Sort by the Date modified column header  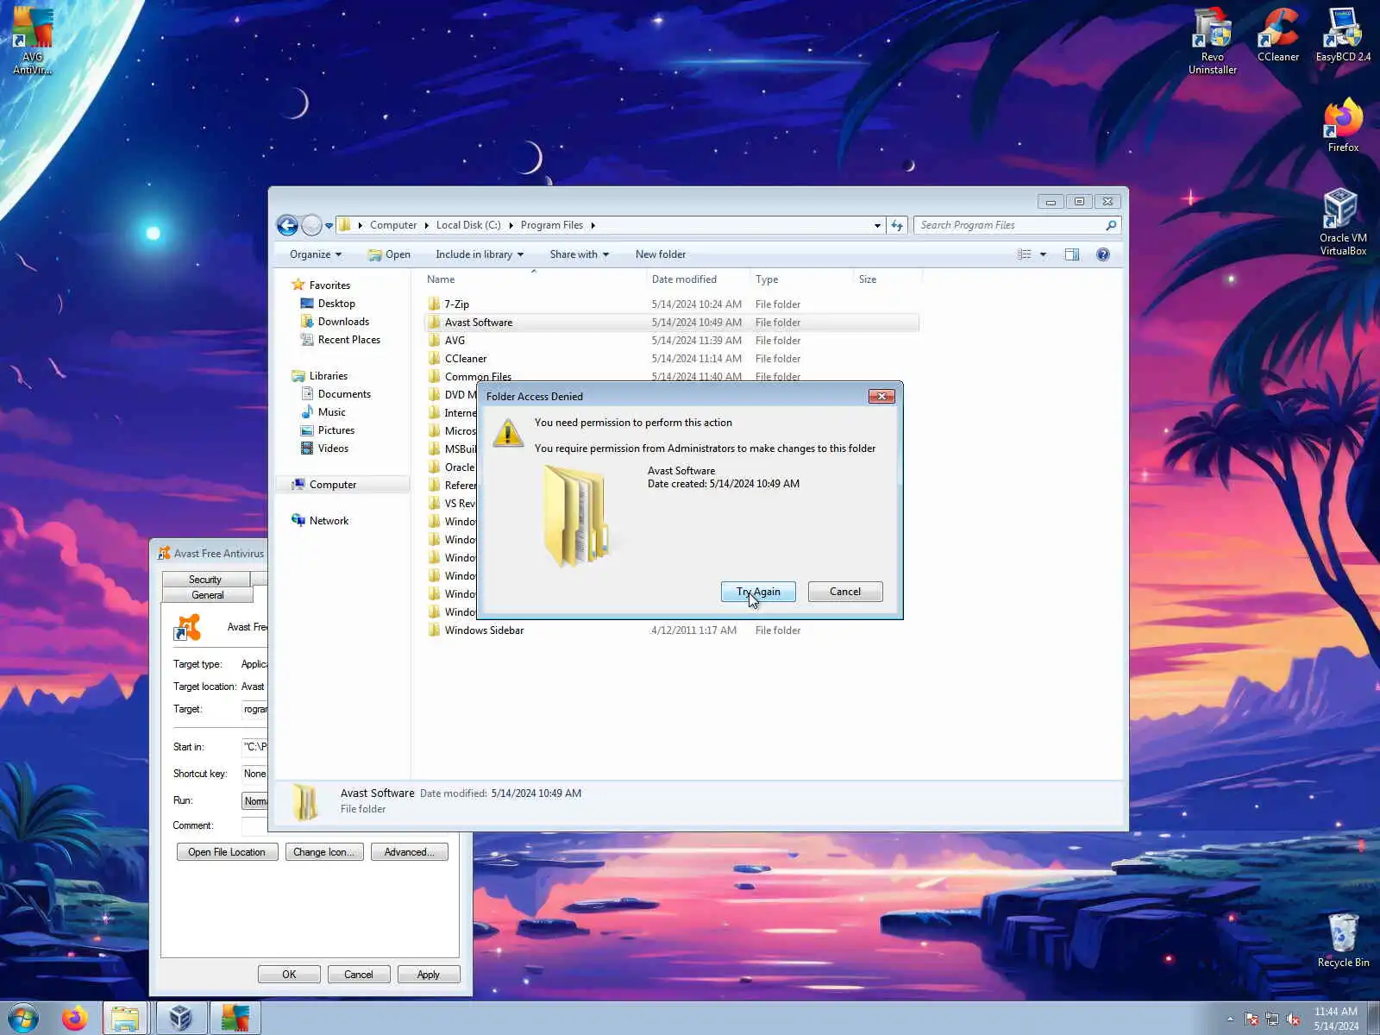(x=684, y=279)
